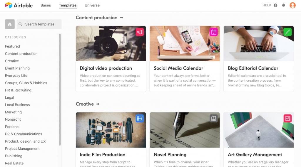Go to templates home icon
301x167 pixels.
[x=10, y=24]
